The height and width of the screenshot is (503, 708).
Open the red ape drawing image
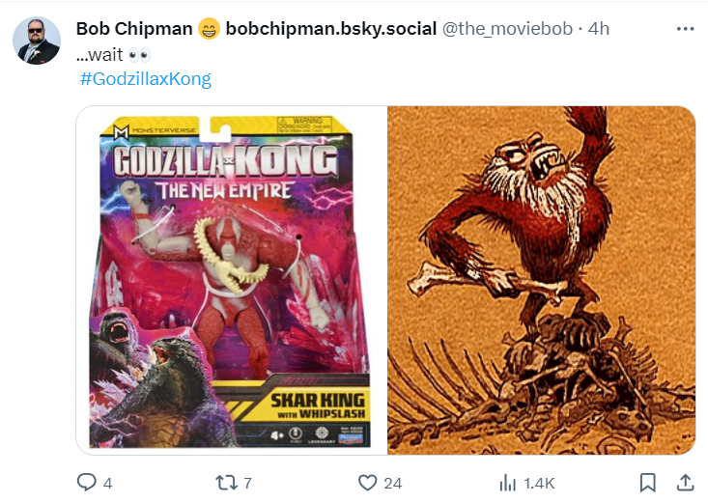542,280
